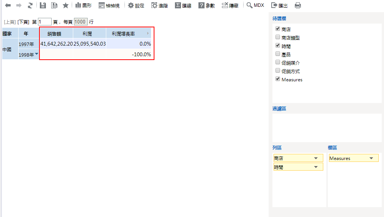Click the floppy disk save icon
The image size is (384, 217).
point(43,5)
